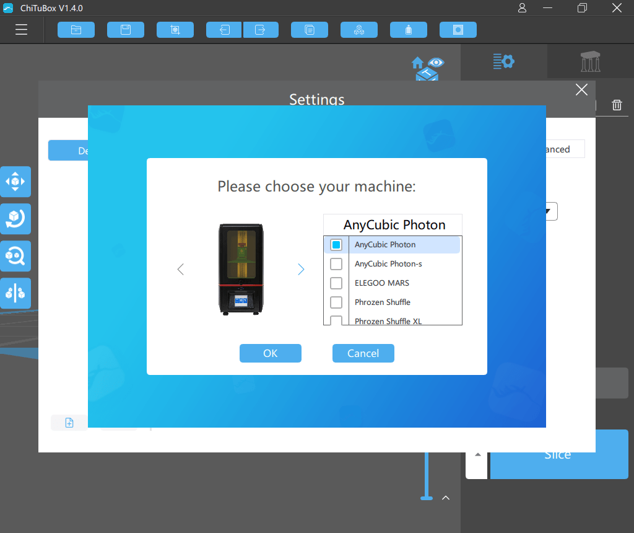
Task: Open the hamburger main menu
Action: click(x=22, y=30)
